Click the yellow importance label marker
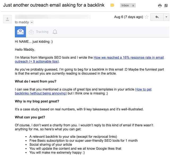171x155 pixels. [x=112, y=5]
